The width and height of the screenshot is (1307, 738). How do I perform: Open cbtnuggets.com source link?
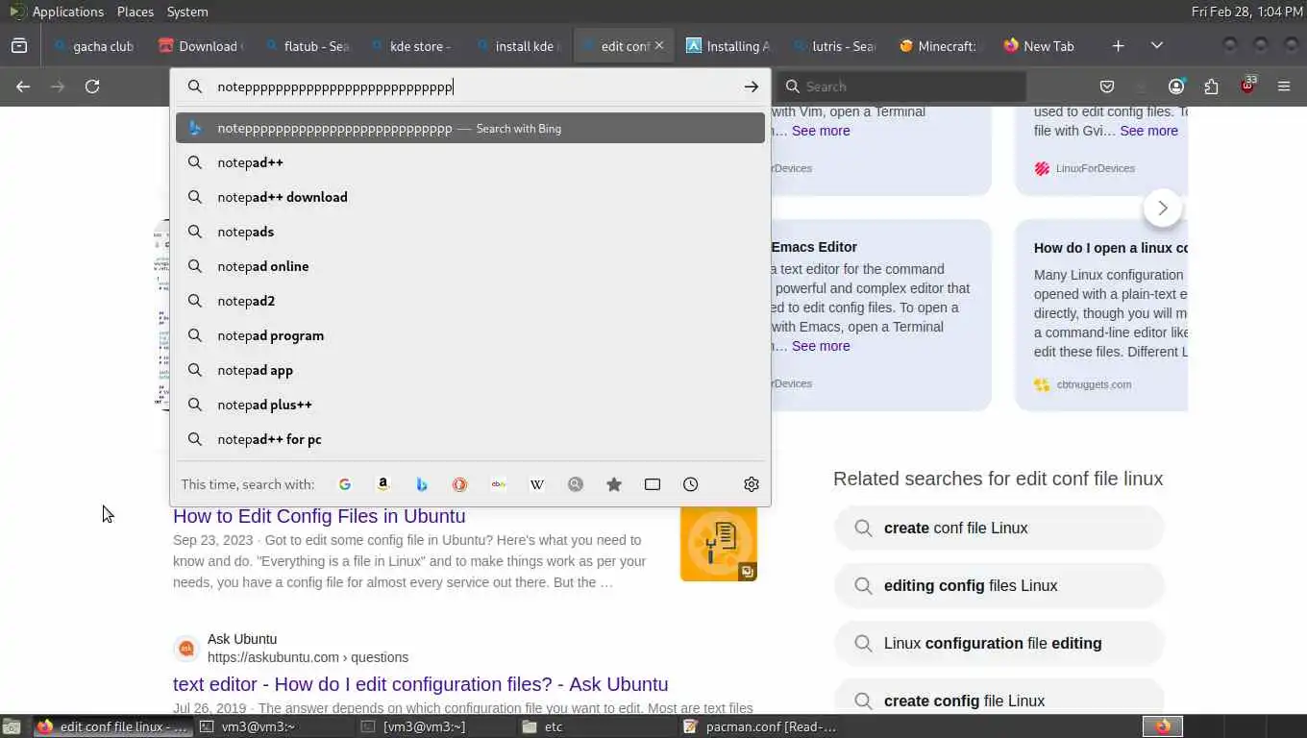[x=1094, y=384]
